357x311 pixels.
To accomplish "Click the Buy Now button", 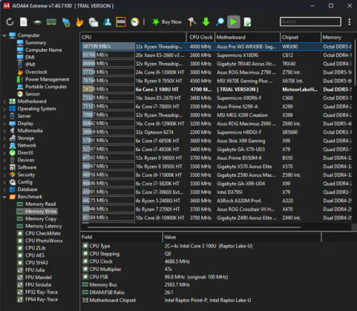I will coord(167,22).
